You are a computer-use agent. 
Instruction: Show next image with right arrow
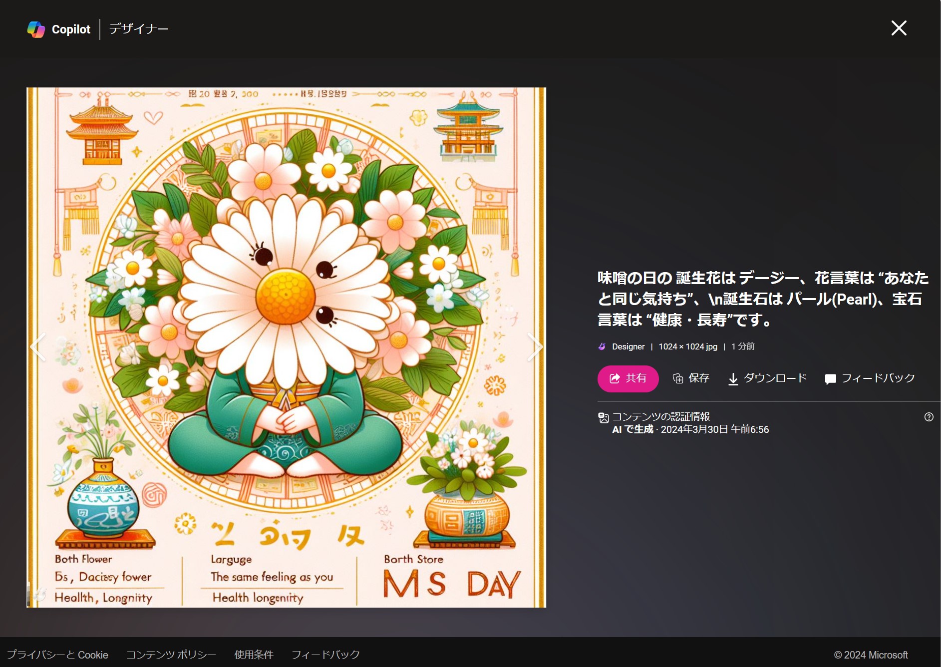[535, 346]
